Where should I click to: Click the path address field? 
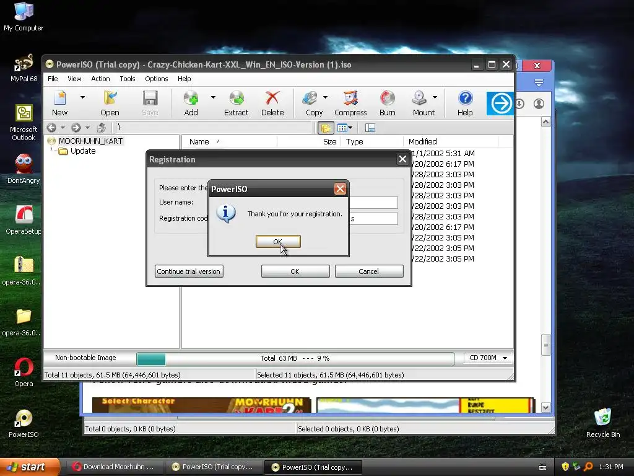coord(214,128)
